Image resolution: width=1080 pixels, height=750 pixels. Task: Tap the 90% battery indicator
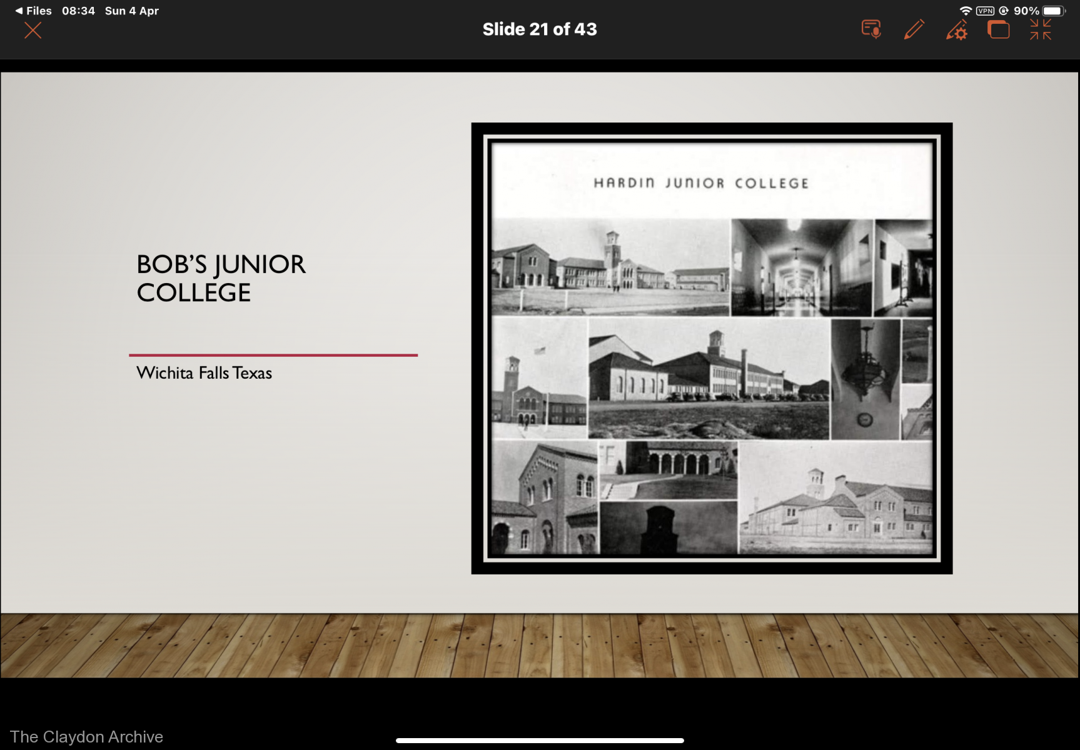pyautogui.click(x=1038, y=11)
